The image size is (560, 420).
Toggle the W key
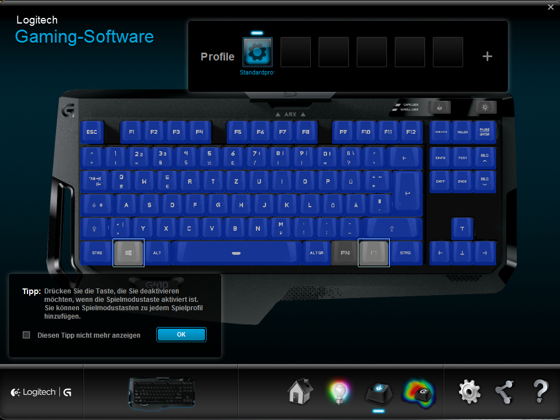click(144, 181)
